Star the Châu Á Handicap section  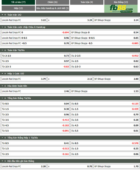(5, 27)
